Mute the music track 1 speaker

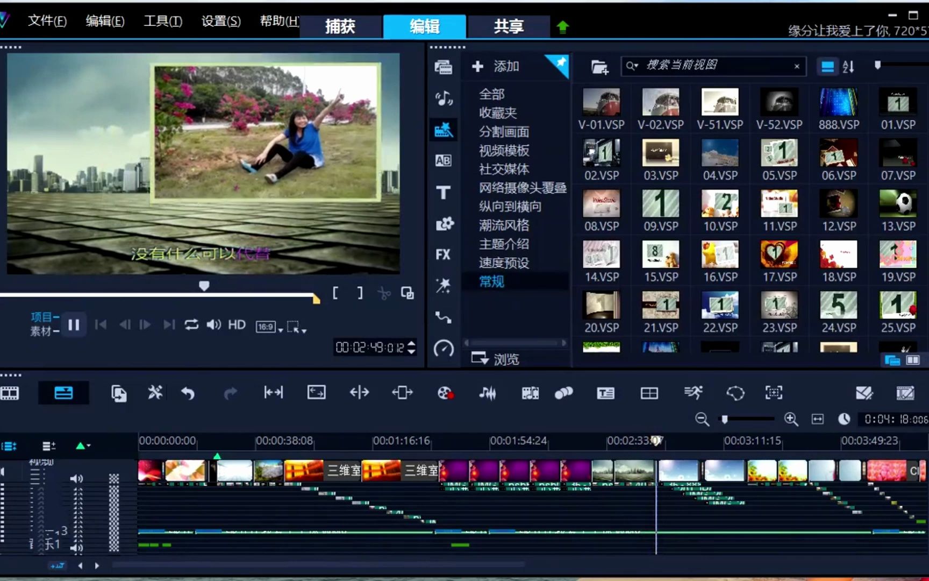tap(76, 548)
